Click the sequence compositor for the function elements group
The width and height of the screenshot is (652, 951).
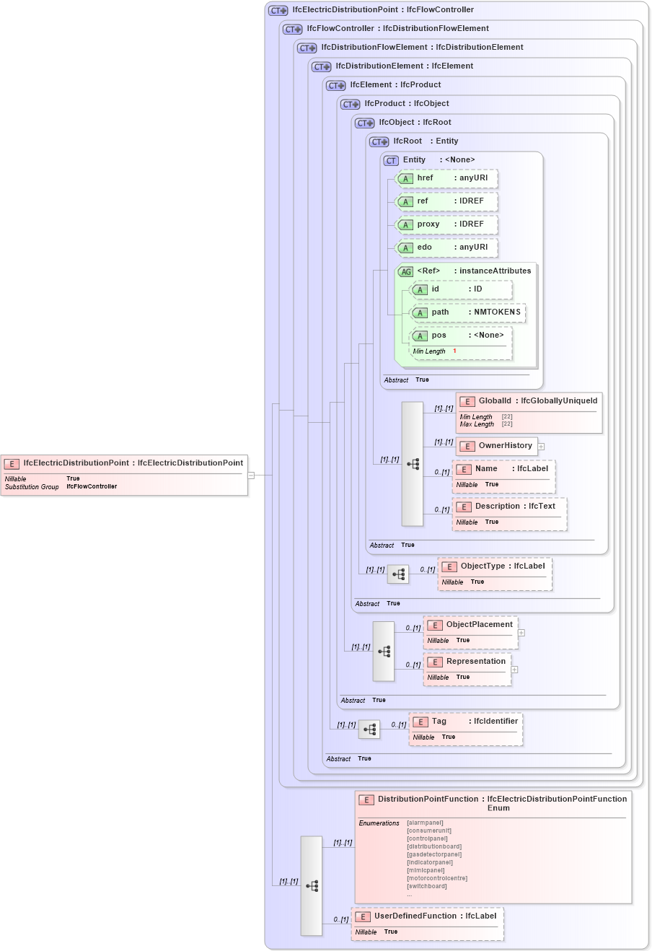tap(312, 885)
